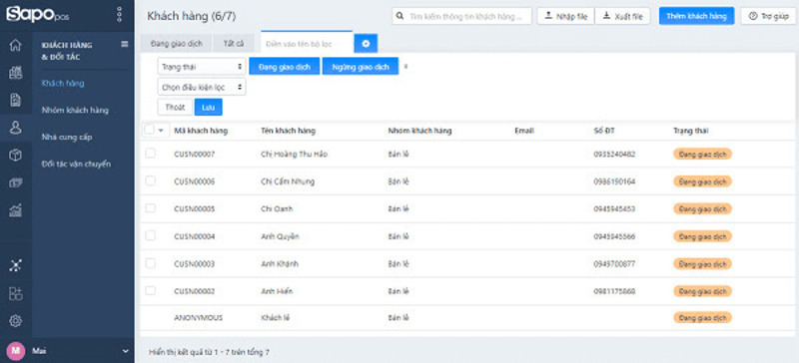The image size is (799, 363).
Task: Switch to the Tất cả tab
Action: tap(234, 44)
